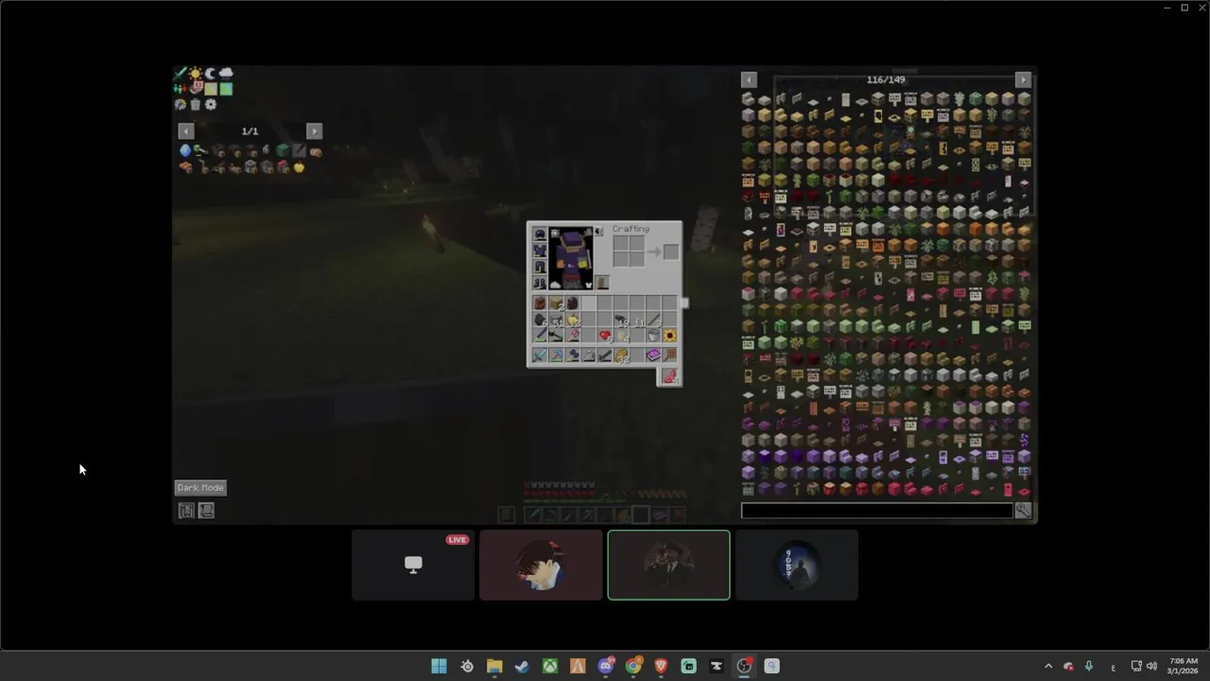Screen dimensions: 1210x681
Task: Pick the diamond sword in hotbar
Action: pos(540,356)
